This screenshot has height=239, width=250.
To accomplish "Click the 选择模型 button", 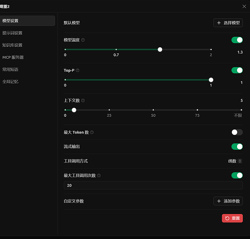I will tap(228, 23).
